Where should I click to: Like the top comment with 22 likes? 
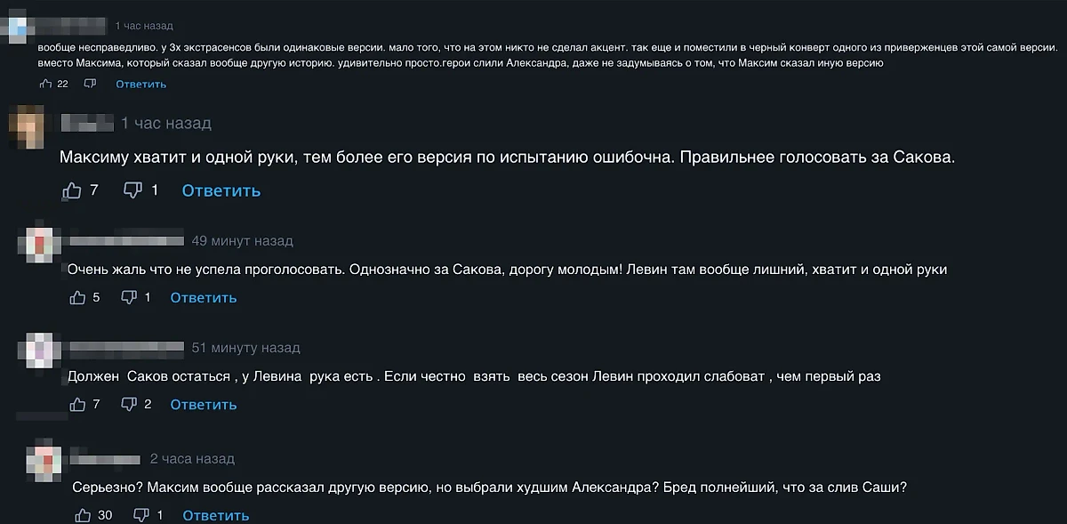(47, 83)
